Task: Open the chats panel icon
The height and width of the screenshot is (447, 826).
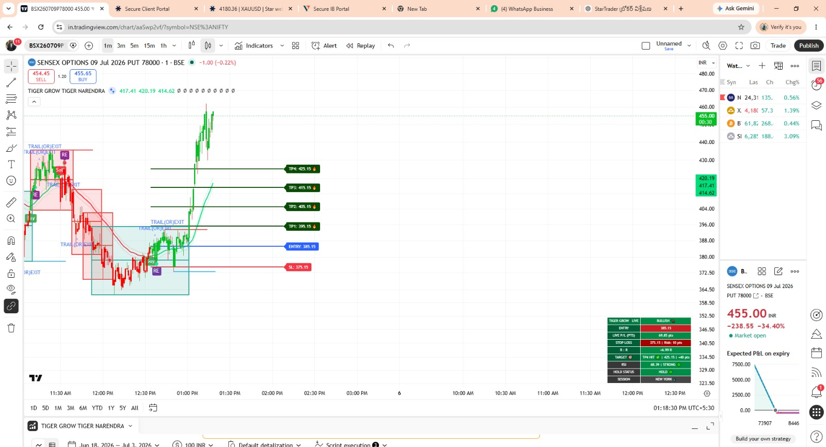Action: [x=816, y=125]
